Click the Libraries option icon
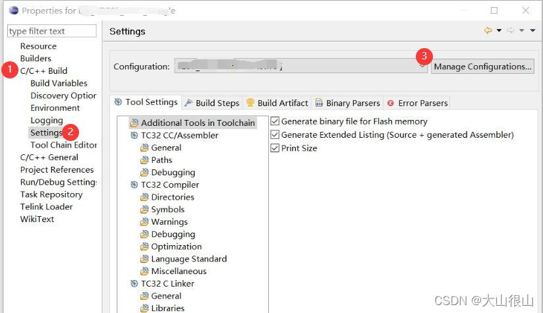Image resolution: width=543 pixels, height=313 pixels. (x=144, y=308)
